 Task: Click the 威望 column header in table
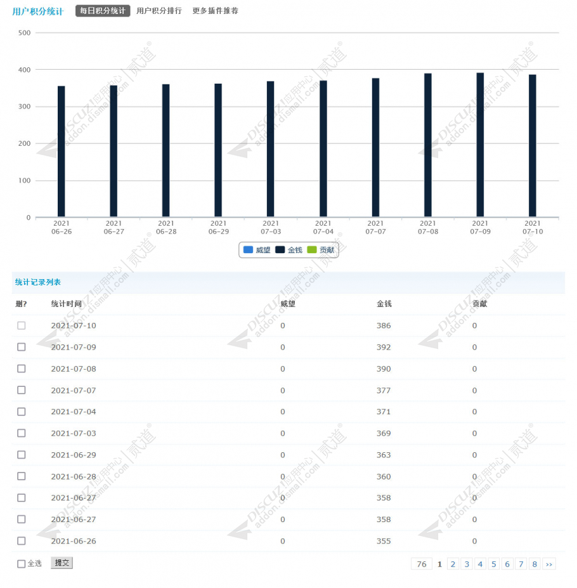[x=288, y=304]
